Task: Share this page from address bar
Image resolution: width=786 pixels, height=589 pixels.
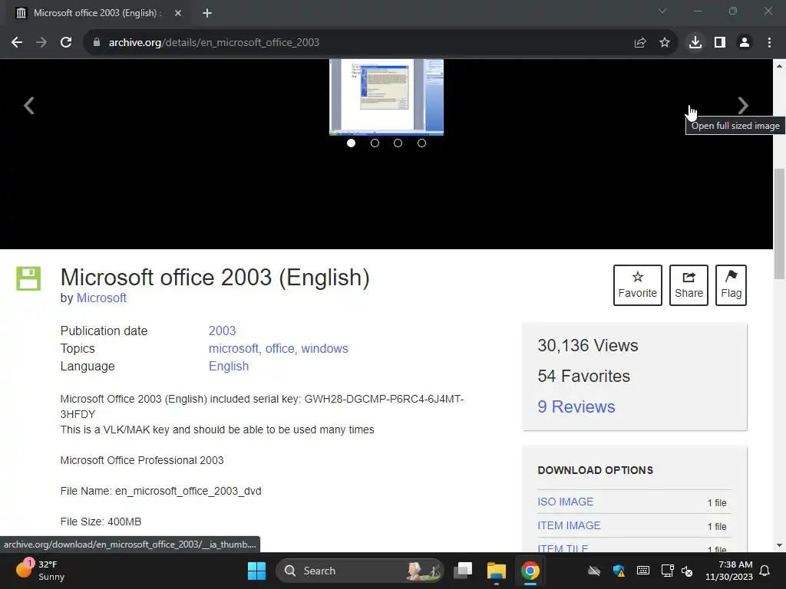Action: pyautogui.click(x=640, y=43)
